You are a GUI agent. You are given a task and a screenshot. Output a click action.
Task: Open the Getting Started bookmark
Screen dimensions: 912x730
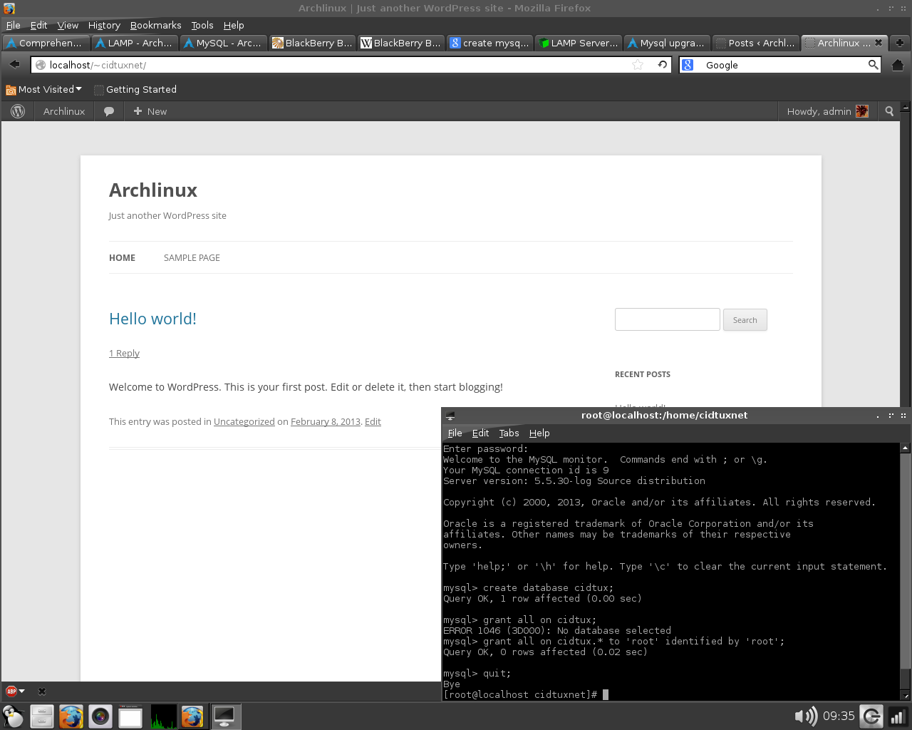pyautogui.click(x=135, y=89)
